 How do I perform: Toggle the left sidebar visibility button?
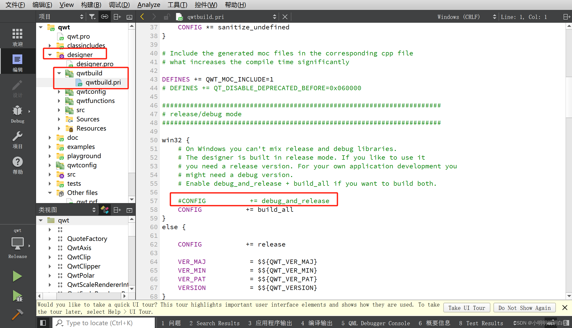pos(43,323)
